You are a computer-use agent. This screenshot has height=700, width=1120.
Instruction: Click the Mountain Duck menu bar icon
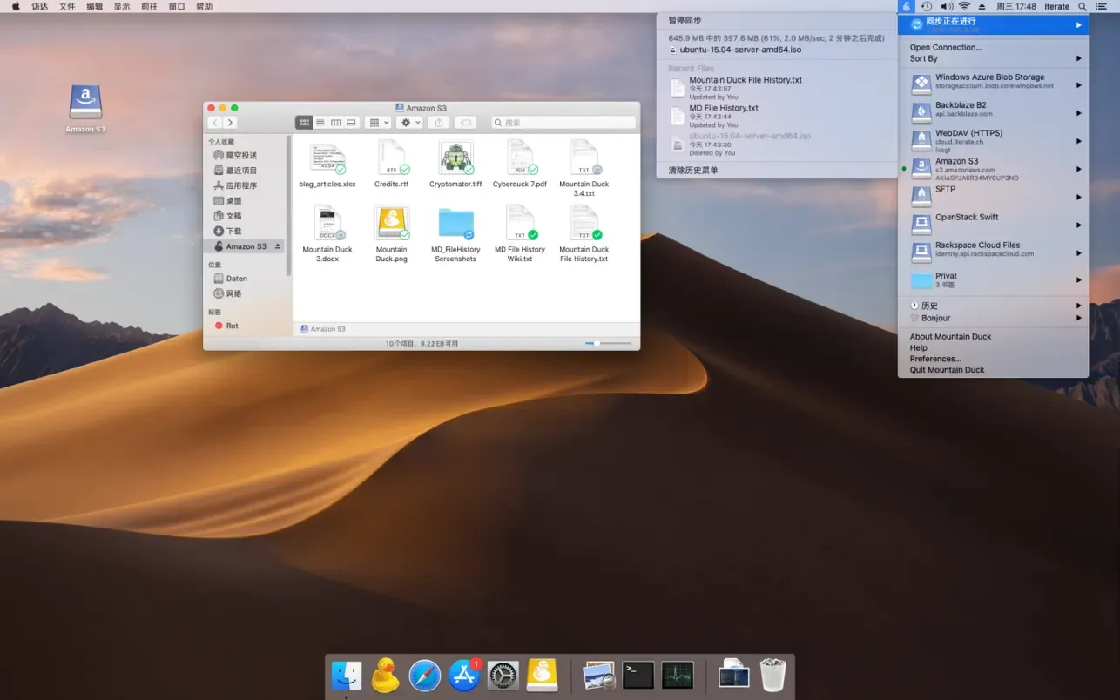(x=907, y=6)
